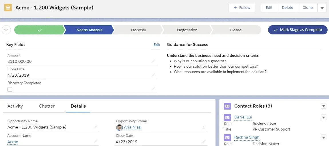Click the Clone button
This screenshot has width=329, height=146.
click(308, 7)
